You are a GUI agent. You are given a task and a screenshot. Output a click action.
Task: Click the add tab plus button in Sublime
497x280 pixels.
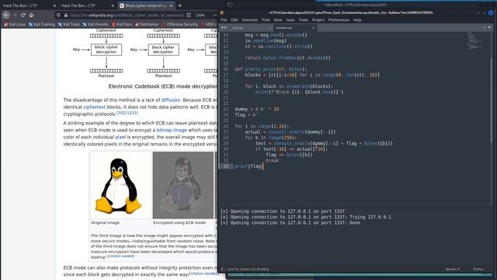[485, 28]
